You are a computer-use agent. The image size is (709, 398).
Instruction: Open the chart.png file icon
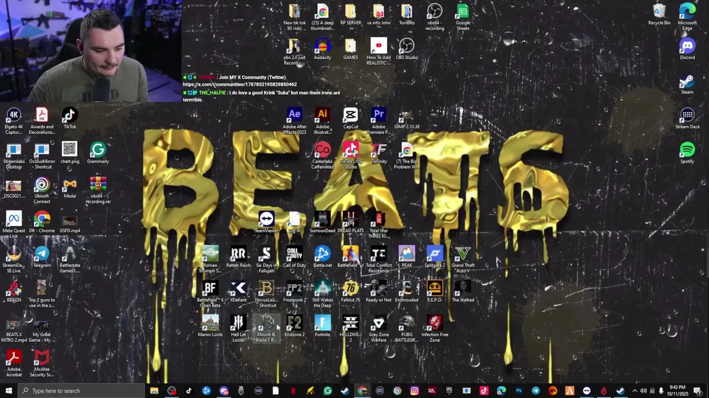click(x=70, y=153)
